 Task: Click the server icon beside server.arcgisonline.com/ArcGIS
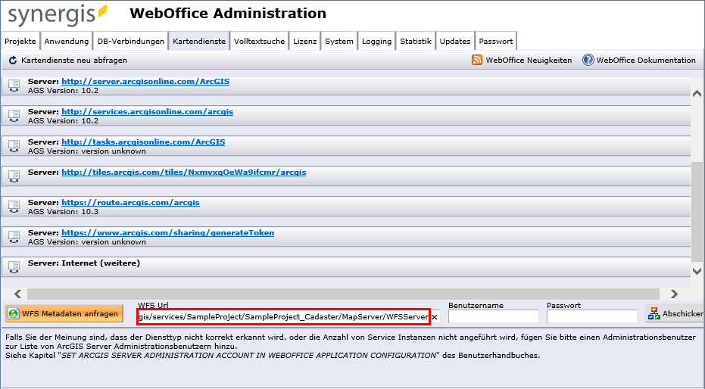[x=14, y=86]
